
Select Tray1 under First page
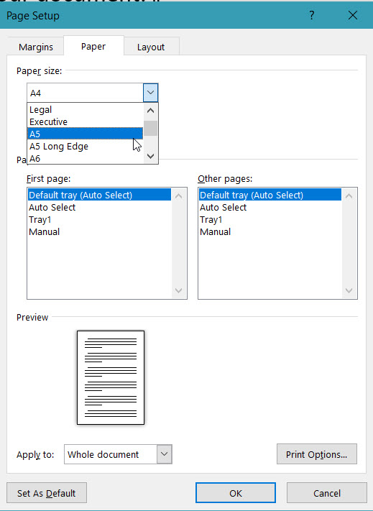click(40, 220)
